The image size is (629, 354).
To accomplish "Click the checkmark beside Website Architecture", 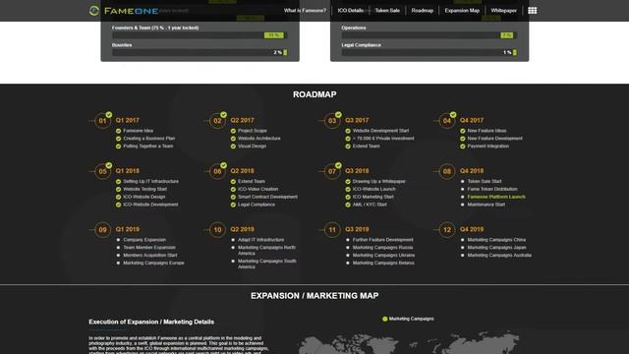I will click(233, 139).
